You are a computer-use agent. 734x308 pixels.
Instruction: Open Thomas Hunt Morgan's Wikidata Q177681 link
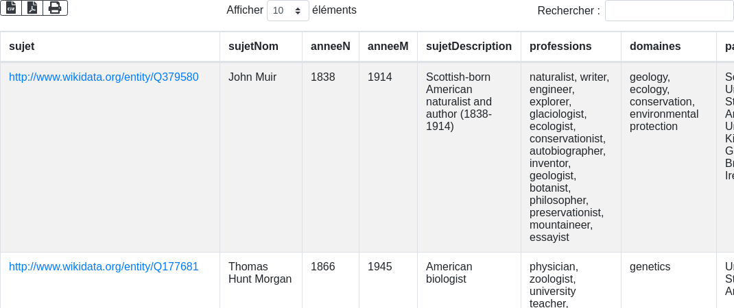click(104, 267)
